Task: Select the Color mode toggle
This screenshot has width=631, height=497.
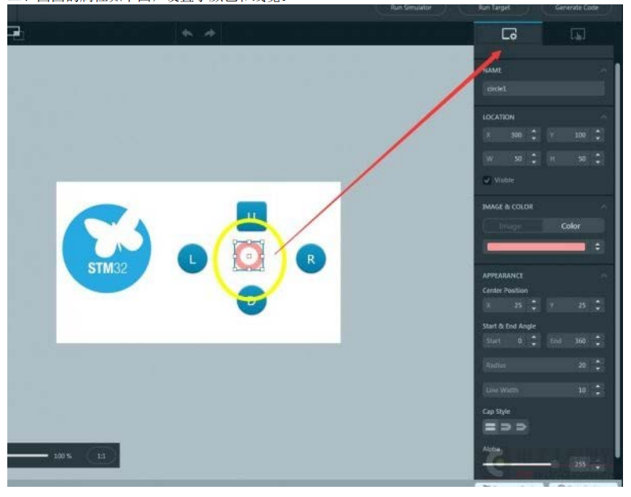Action: point(571,226)
